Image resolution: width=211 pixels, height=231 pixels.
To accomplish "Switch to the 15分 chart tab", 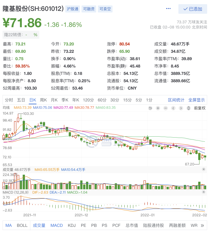I will (127, 100).
